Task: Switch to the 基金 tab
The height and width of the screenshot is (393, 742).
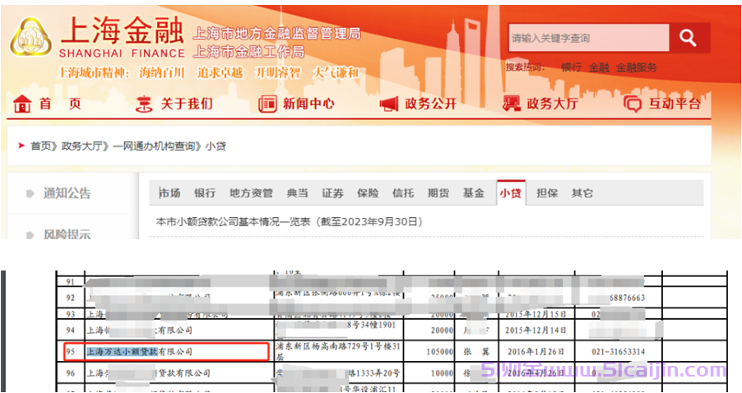Action: pos(473,193)
